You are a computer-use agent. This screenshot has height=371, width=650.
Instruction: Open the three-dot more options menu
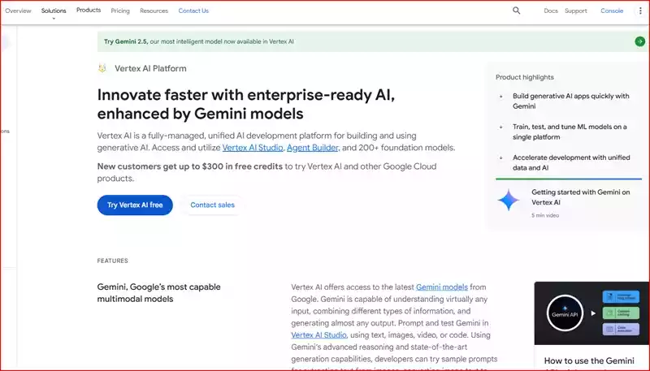click(640, 11)
